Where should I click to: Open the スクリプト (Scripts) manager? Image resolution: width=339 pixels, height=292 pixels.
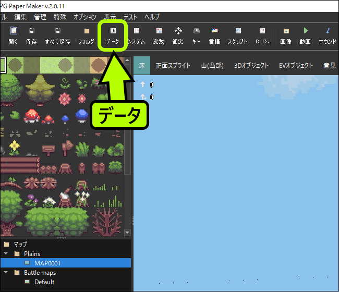coord(238,35)
